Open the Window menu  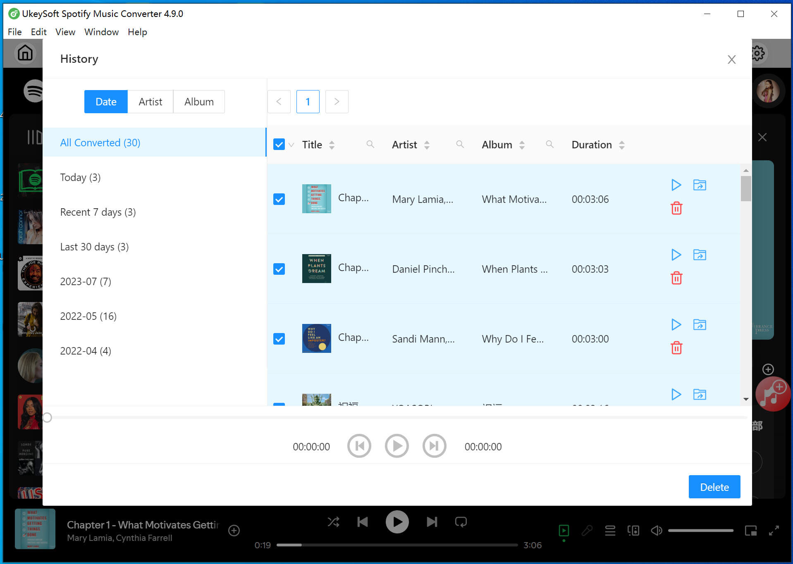101,32
